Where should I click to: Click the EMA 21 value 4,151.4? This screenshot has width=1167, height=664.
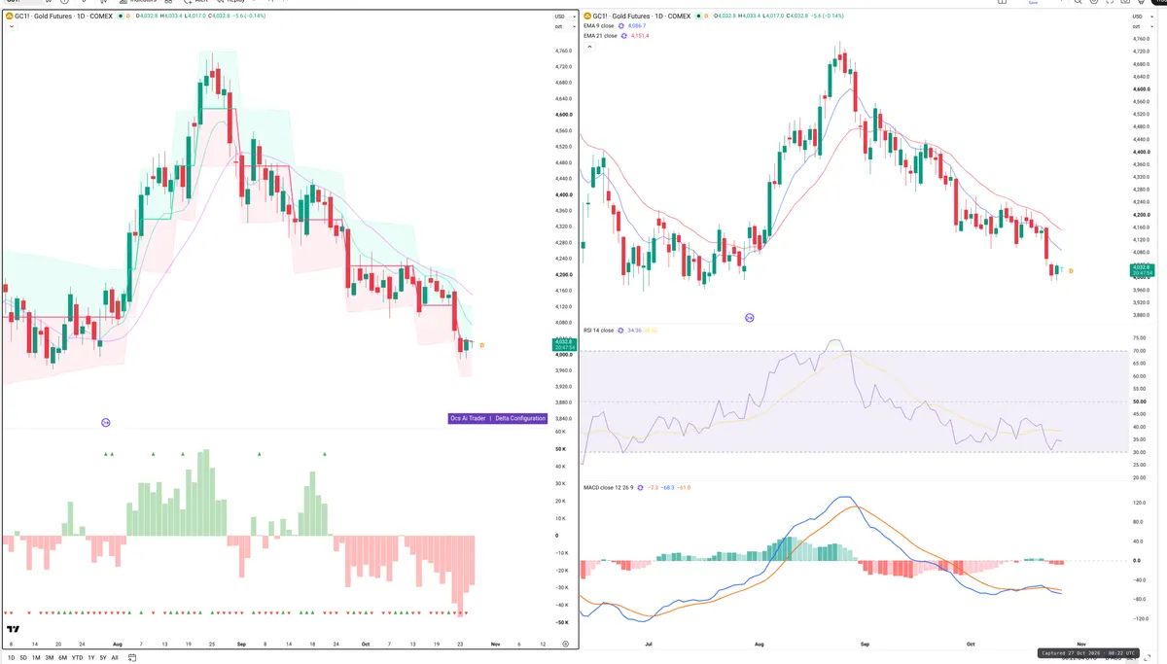(x=640, y=35)
